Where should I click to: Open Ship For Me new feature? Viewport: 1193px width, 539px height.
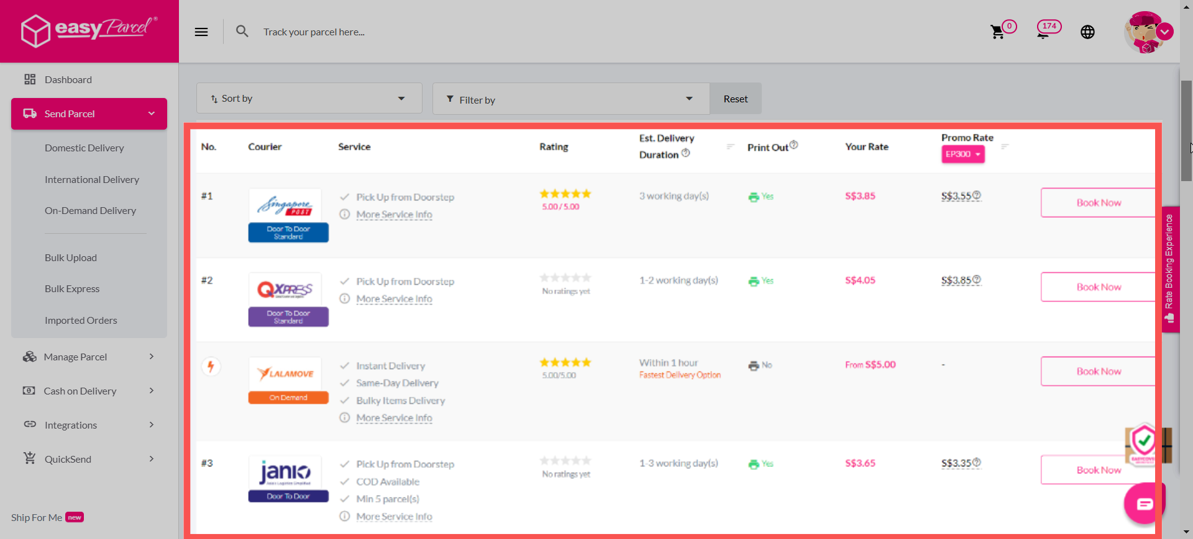point(47,517)
